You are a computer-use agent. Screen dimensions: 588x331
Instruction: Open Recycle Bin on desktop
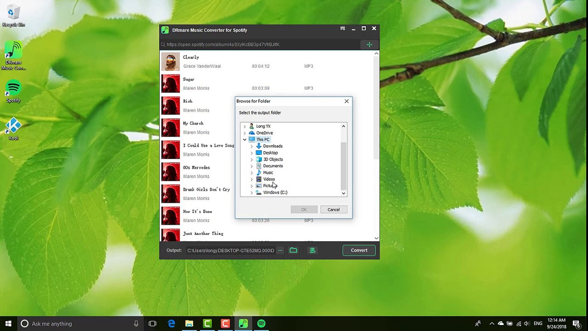13,16
